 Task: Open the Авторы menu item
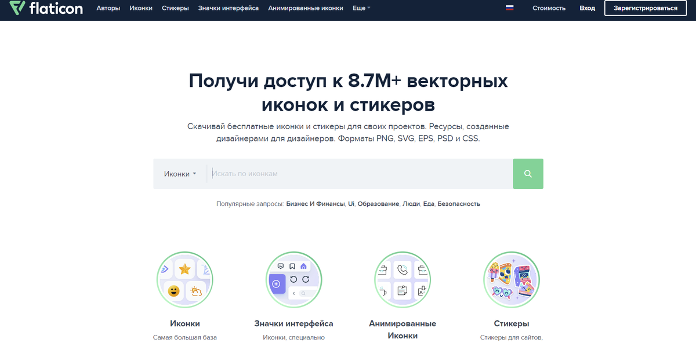click(x=108, y=8)
